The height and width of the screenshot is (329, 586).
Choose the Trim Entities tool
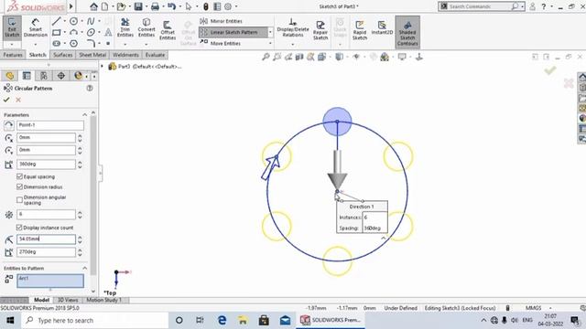coord(125,27)
